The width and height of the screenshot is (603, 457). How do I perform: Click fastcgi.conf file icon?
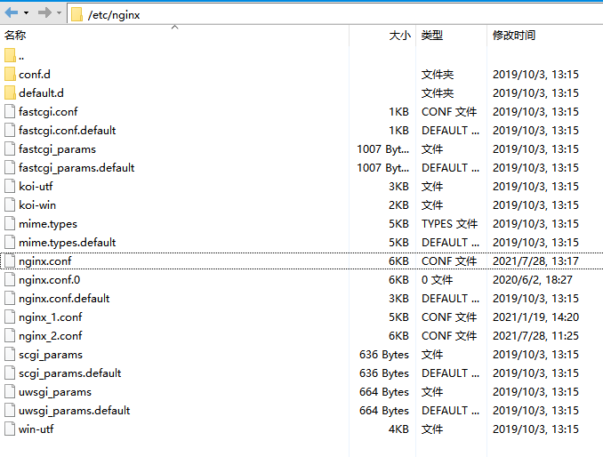point(10,111)
